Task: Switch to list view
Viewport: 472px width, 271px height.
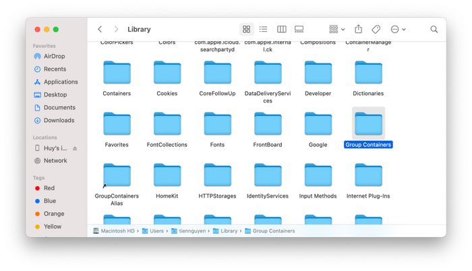Action: click(x=264, y=30)
